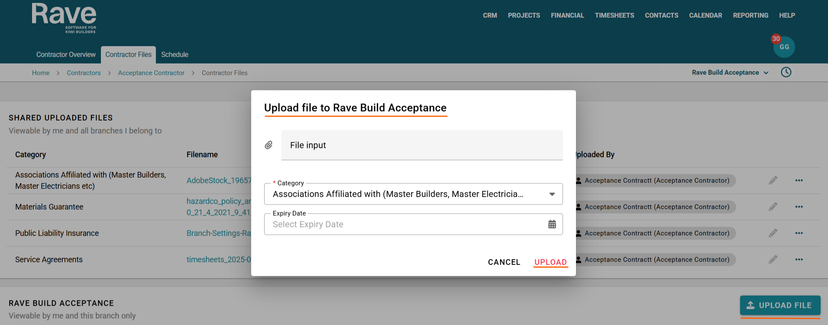Open the GG user avatar
Image resolution: width=828 pixels, height=325 pixels.
pos(784,47)
